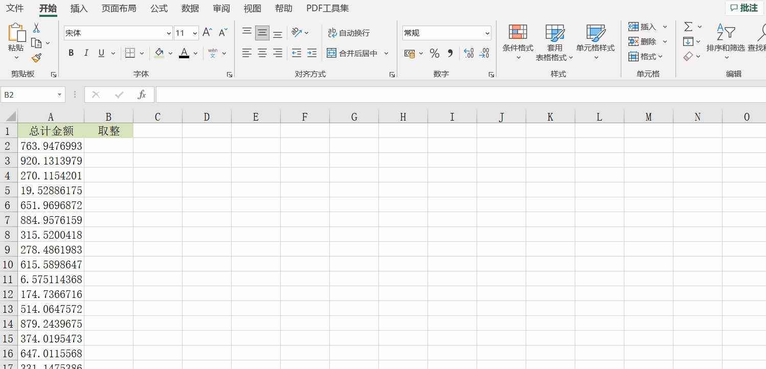766x369 pixels.
Task: Apply the red font color swatch
Action: pos(184,53)
